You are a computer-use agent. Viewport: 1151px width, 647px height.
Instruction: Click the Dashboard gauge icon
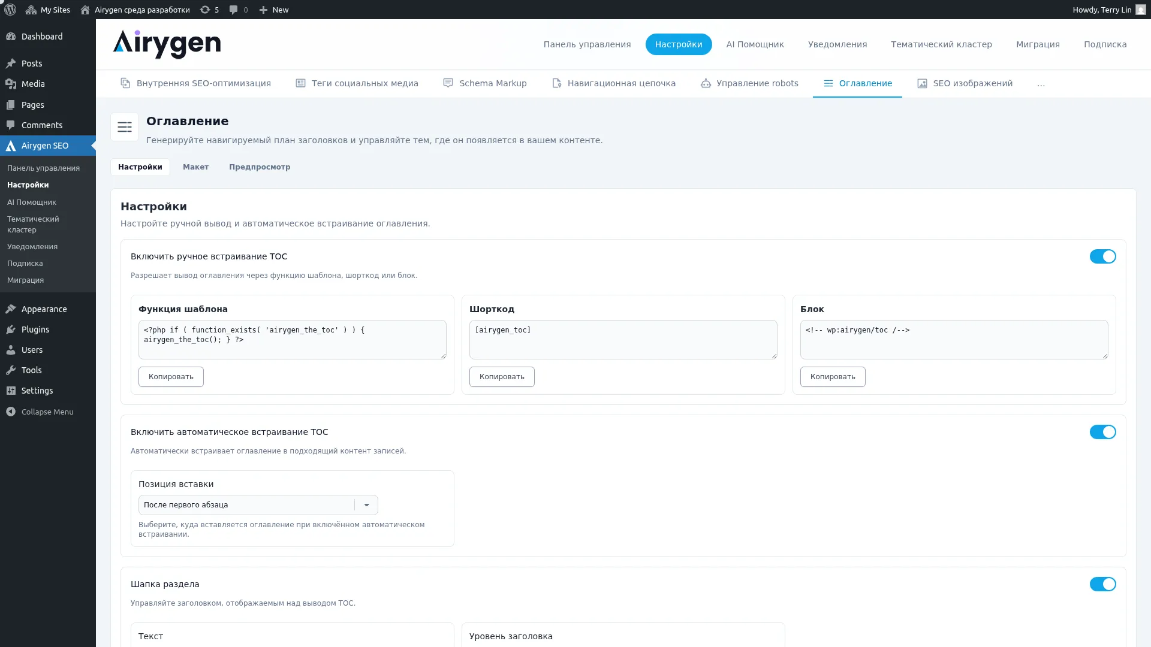(11, 37)
